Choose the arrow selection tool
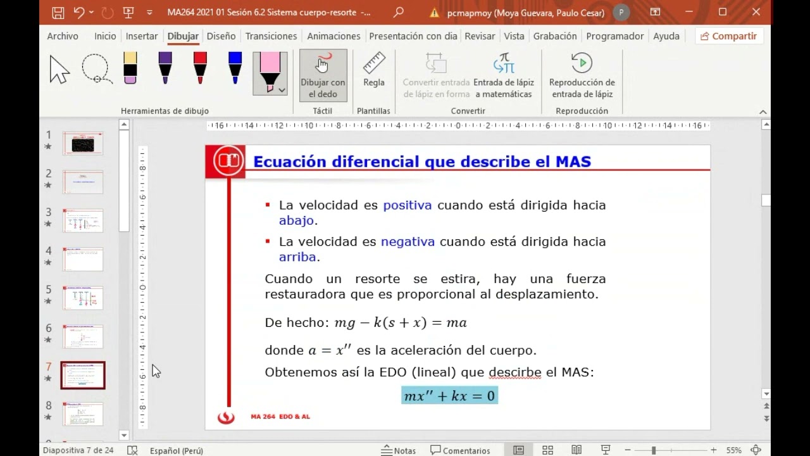Image resolution: width=810 pixels, height=456 pixels. [x=59, y=69]
